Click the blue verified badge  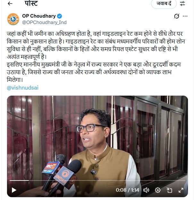click(x=59, y=16)
